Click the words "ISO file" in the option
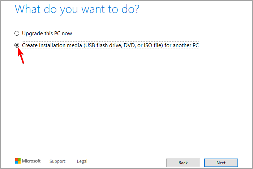 (149, 45)
